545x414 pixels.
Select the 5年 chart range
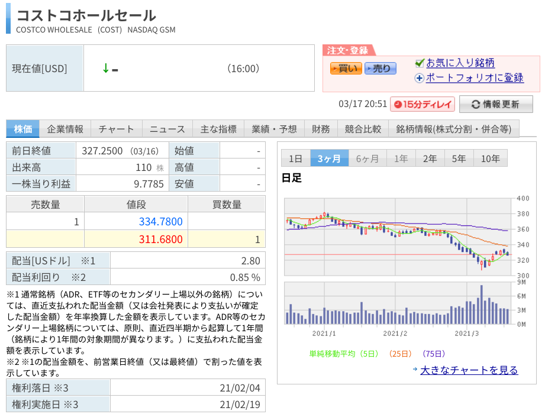coord(459,159)
